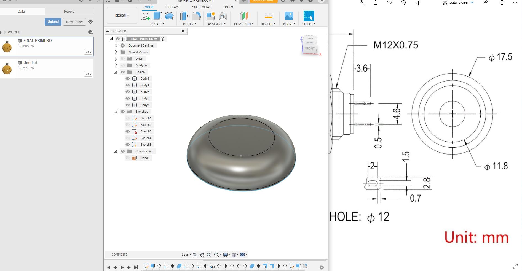522x271 pixels.
Task: Collapse the Bodies folder
Action: [116, 72]
